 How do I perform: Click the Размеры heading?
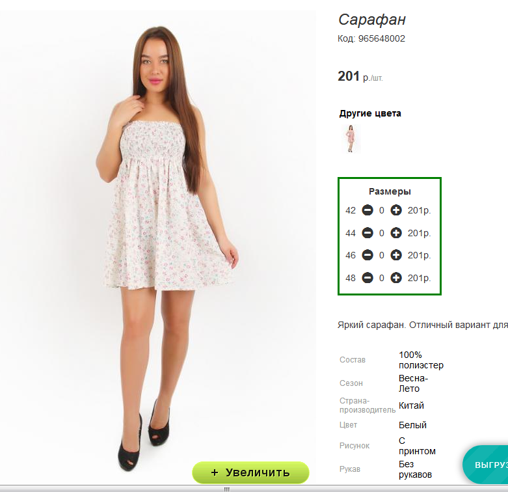pos(390,191)
